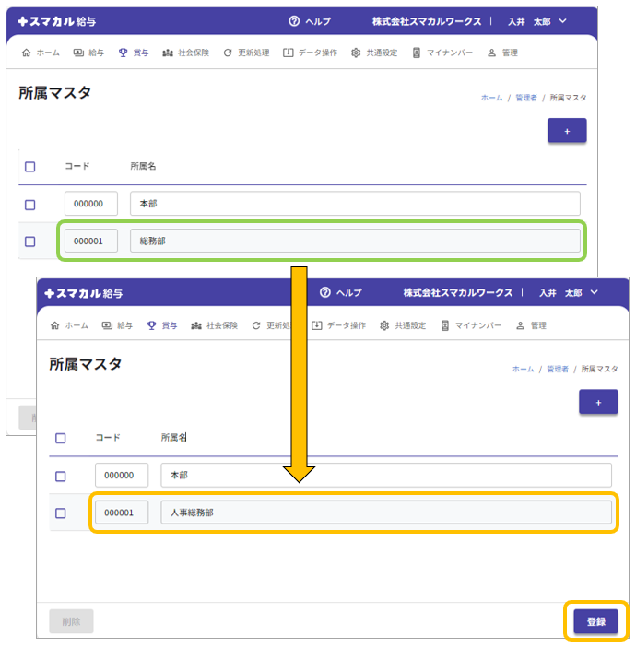This screenshot has width=636, height=648.
Task: Click the 人事総務部 department name field
Action: point(385,513)
